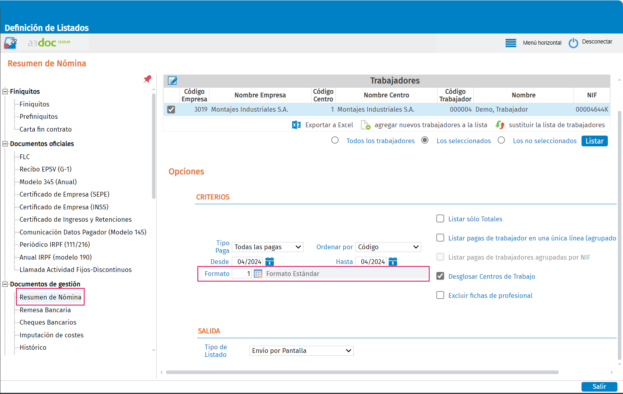
Task: Click Menú horizontal label
Action: (x=542, y=43)
